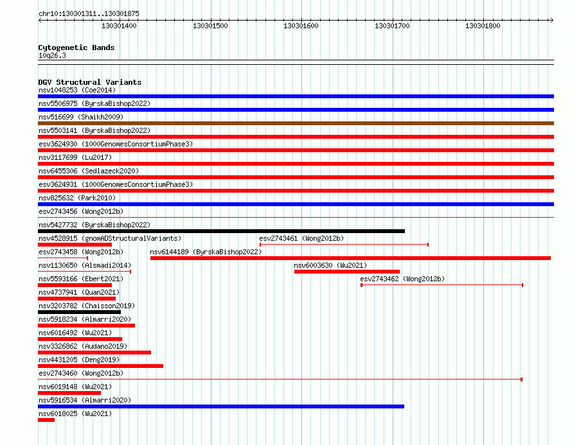Click esv2743460 (Wong2012b) label
This screenshot has width=572, height=445.
[x=81, y=373]
